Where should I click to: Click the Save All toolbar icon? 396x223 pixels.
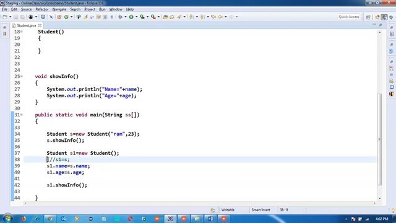22,17
